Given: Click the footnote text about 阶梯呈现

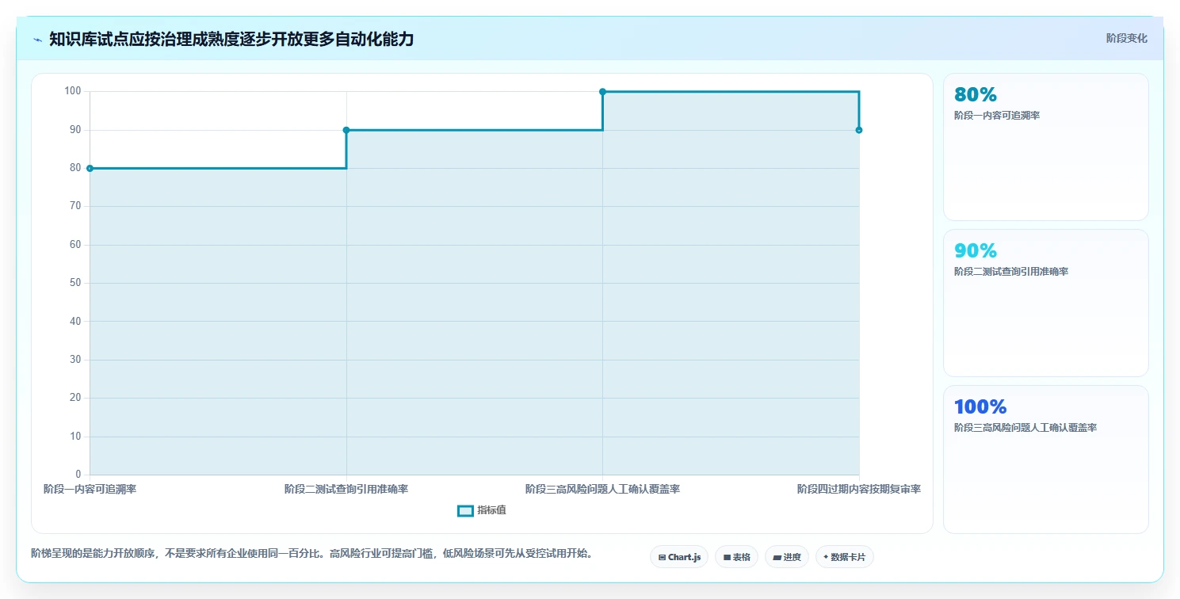Looking at the screenshot, I should (x=311, y=553).
